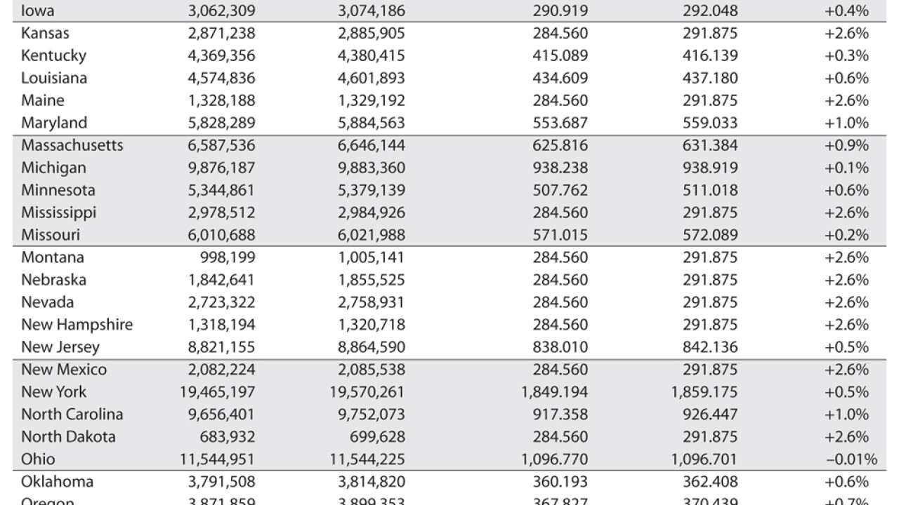The width and height of the screenshot is (899, 505).
Task: Select the Massachusetts row label
Action: [x=72, y=145]
